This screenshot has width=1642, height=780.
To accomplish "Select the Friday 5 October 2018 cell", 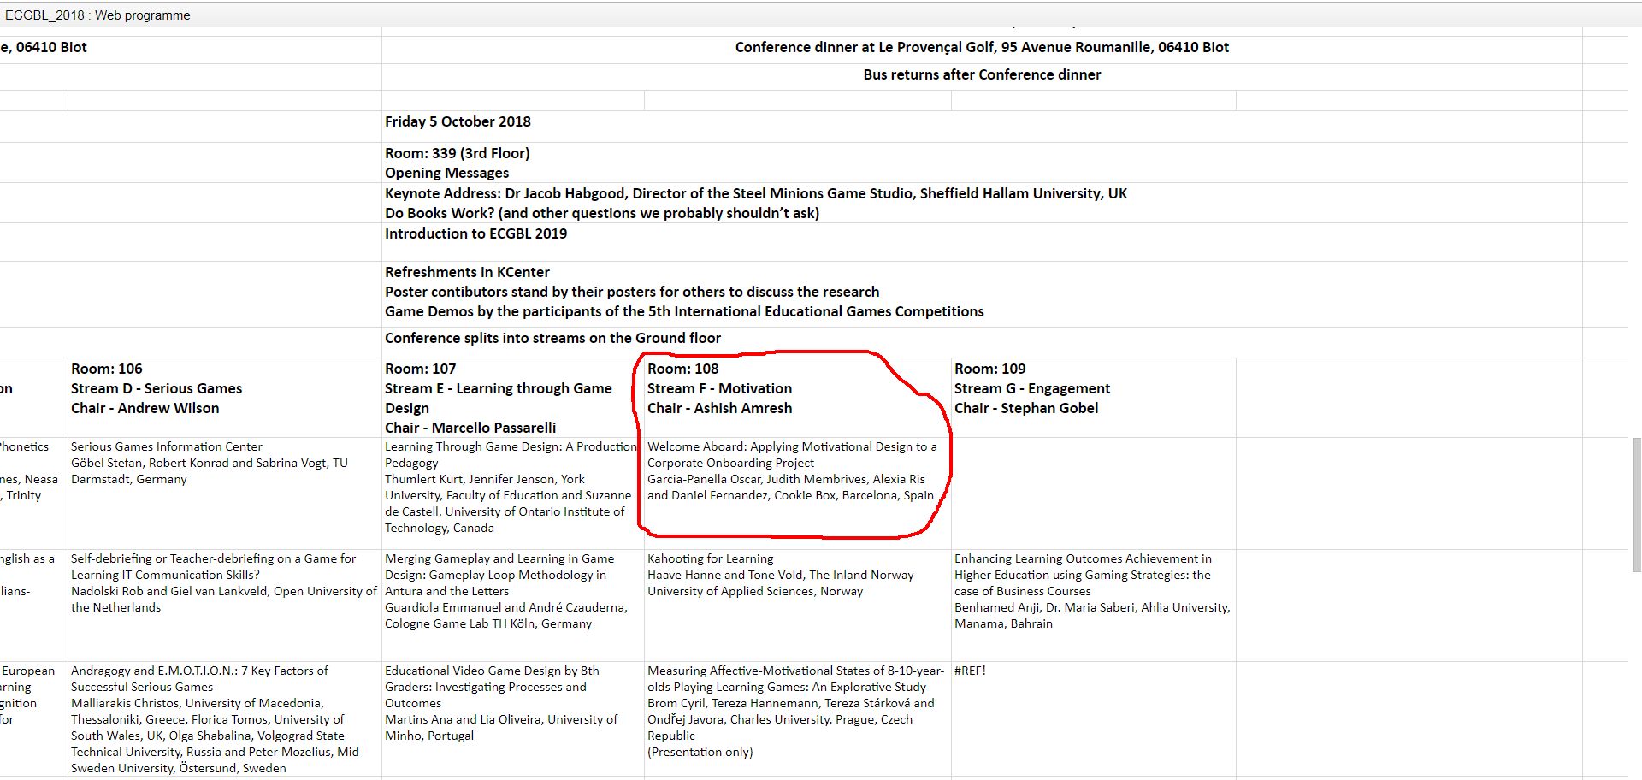I will [458, 121].
